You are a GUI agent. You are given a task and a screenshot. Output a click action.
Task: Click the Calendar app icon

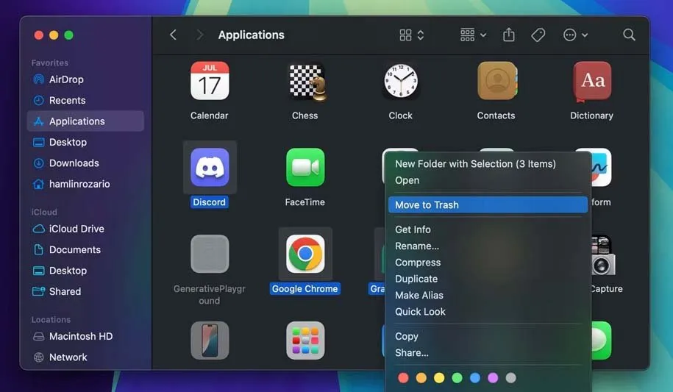(x=210, y=81)
